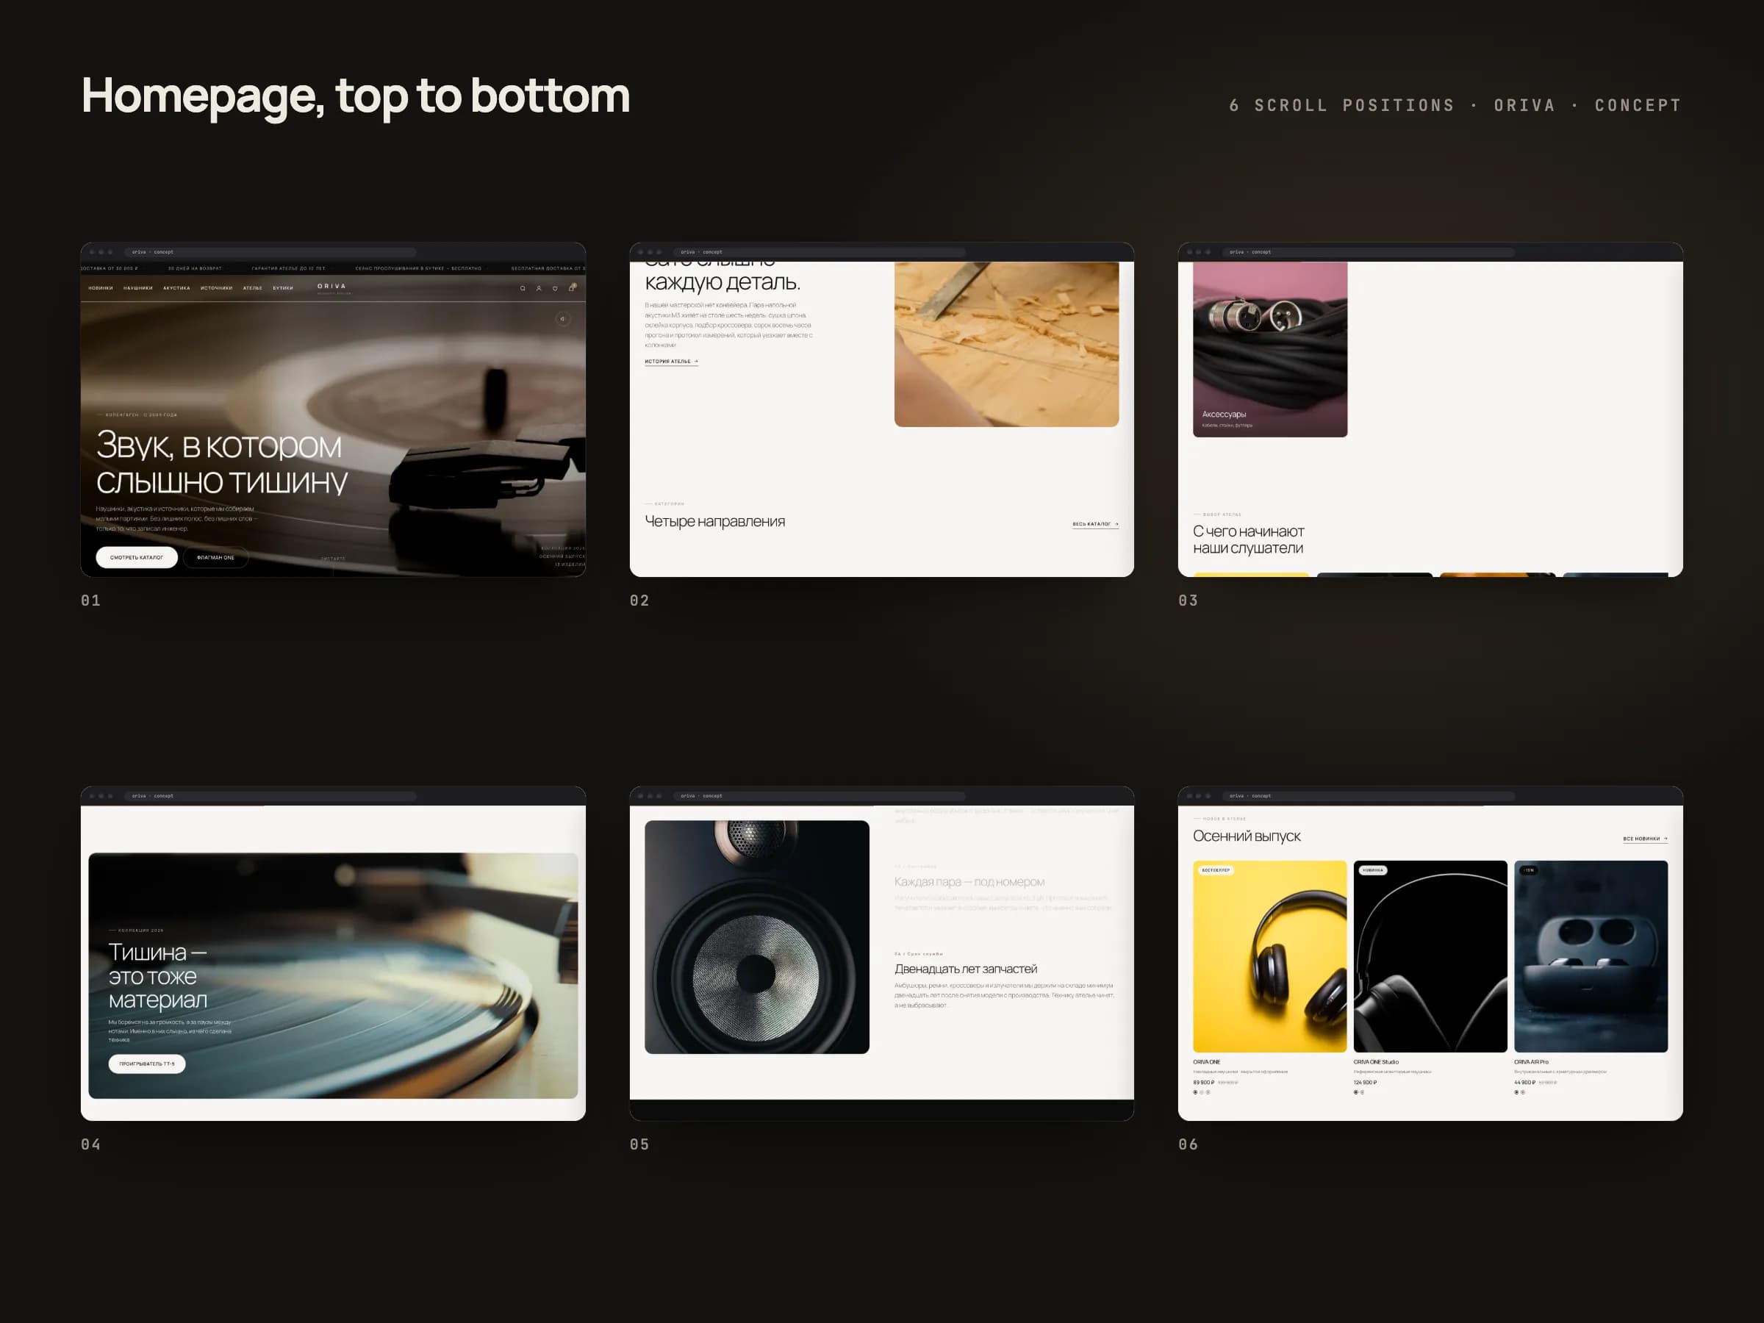Go to АТЕЛЬЕ in the navigation
1764x1323 pixels.
click(253, 288)
